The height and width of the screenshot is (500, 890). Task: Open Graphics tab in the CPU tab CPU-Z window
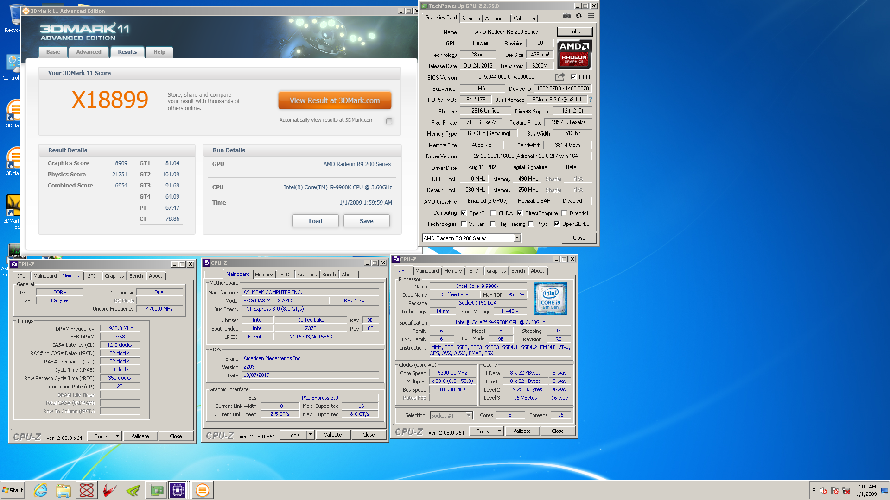[496, 271]
